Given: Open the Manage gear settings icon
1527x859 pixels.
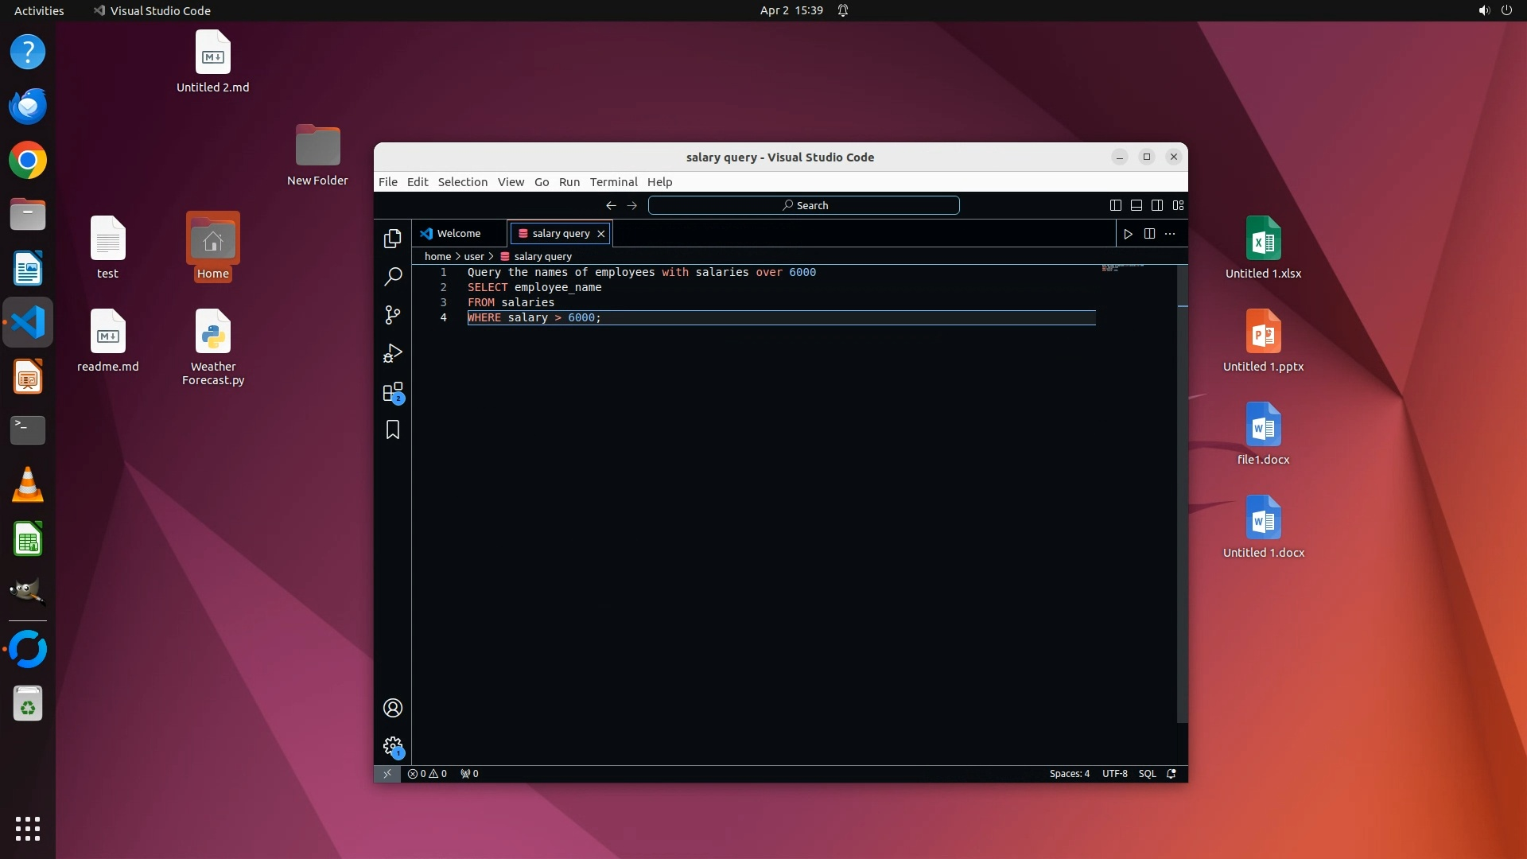Looking at the screenshot, I should pyautogui.click(x=393, y=746).
